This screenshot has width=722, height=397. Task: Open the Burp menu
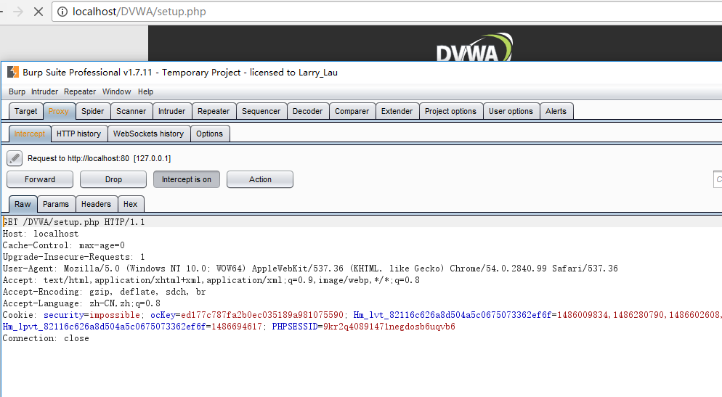click(x=17, y=91)
